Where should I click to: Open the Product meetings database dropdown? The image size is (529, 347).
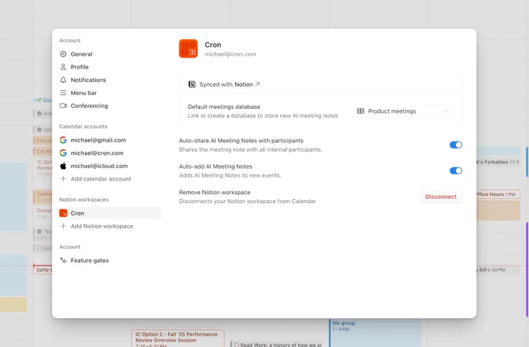click(x=403, y=111)
